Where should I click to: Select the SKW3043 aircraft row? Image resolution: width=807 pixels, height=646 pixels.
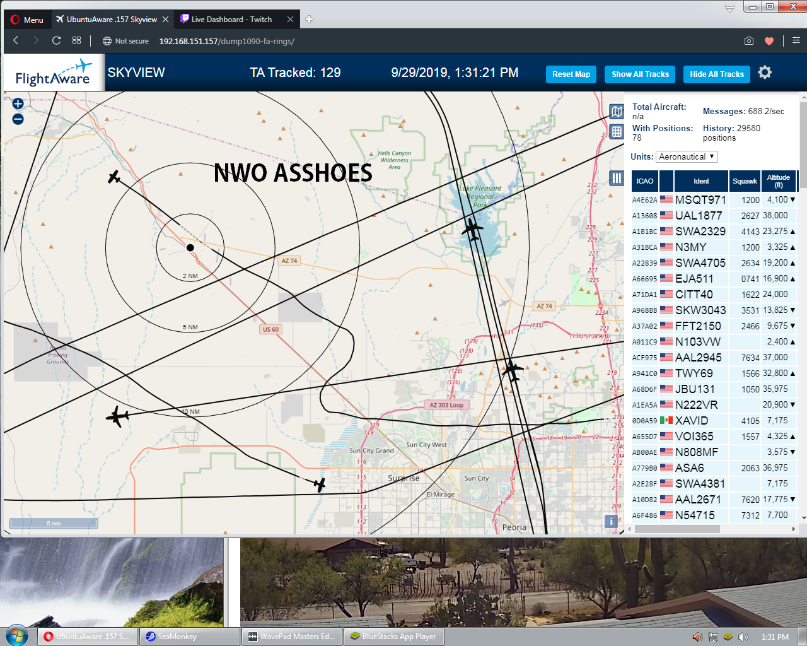(714, 310)
